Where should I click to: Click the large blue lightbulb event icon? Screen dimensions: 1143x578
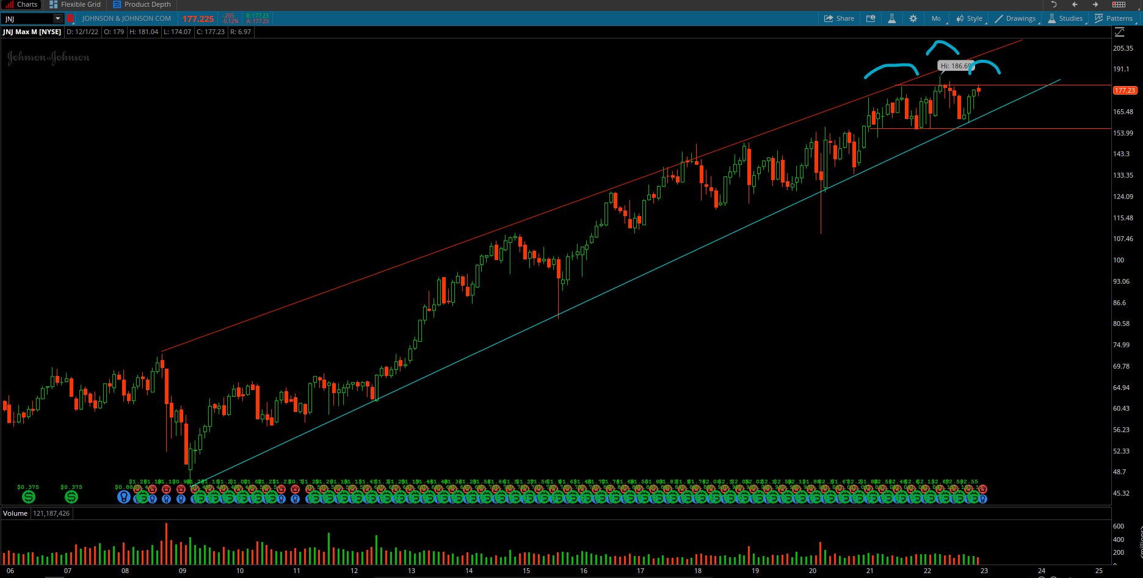123,497
